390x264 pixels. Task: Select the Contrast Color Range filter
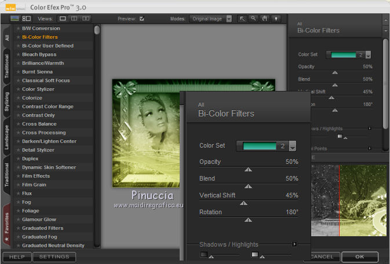pos(48,107)
